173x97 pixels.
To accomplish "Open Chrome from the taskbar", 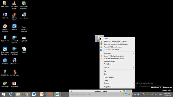I will click(x=26, y=94).
